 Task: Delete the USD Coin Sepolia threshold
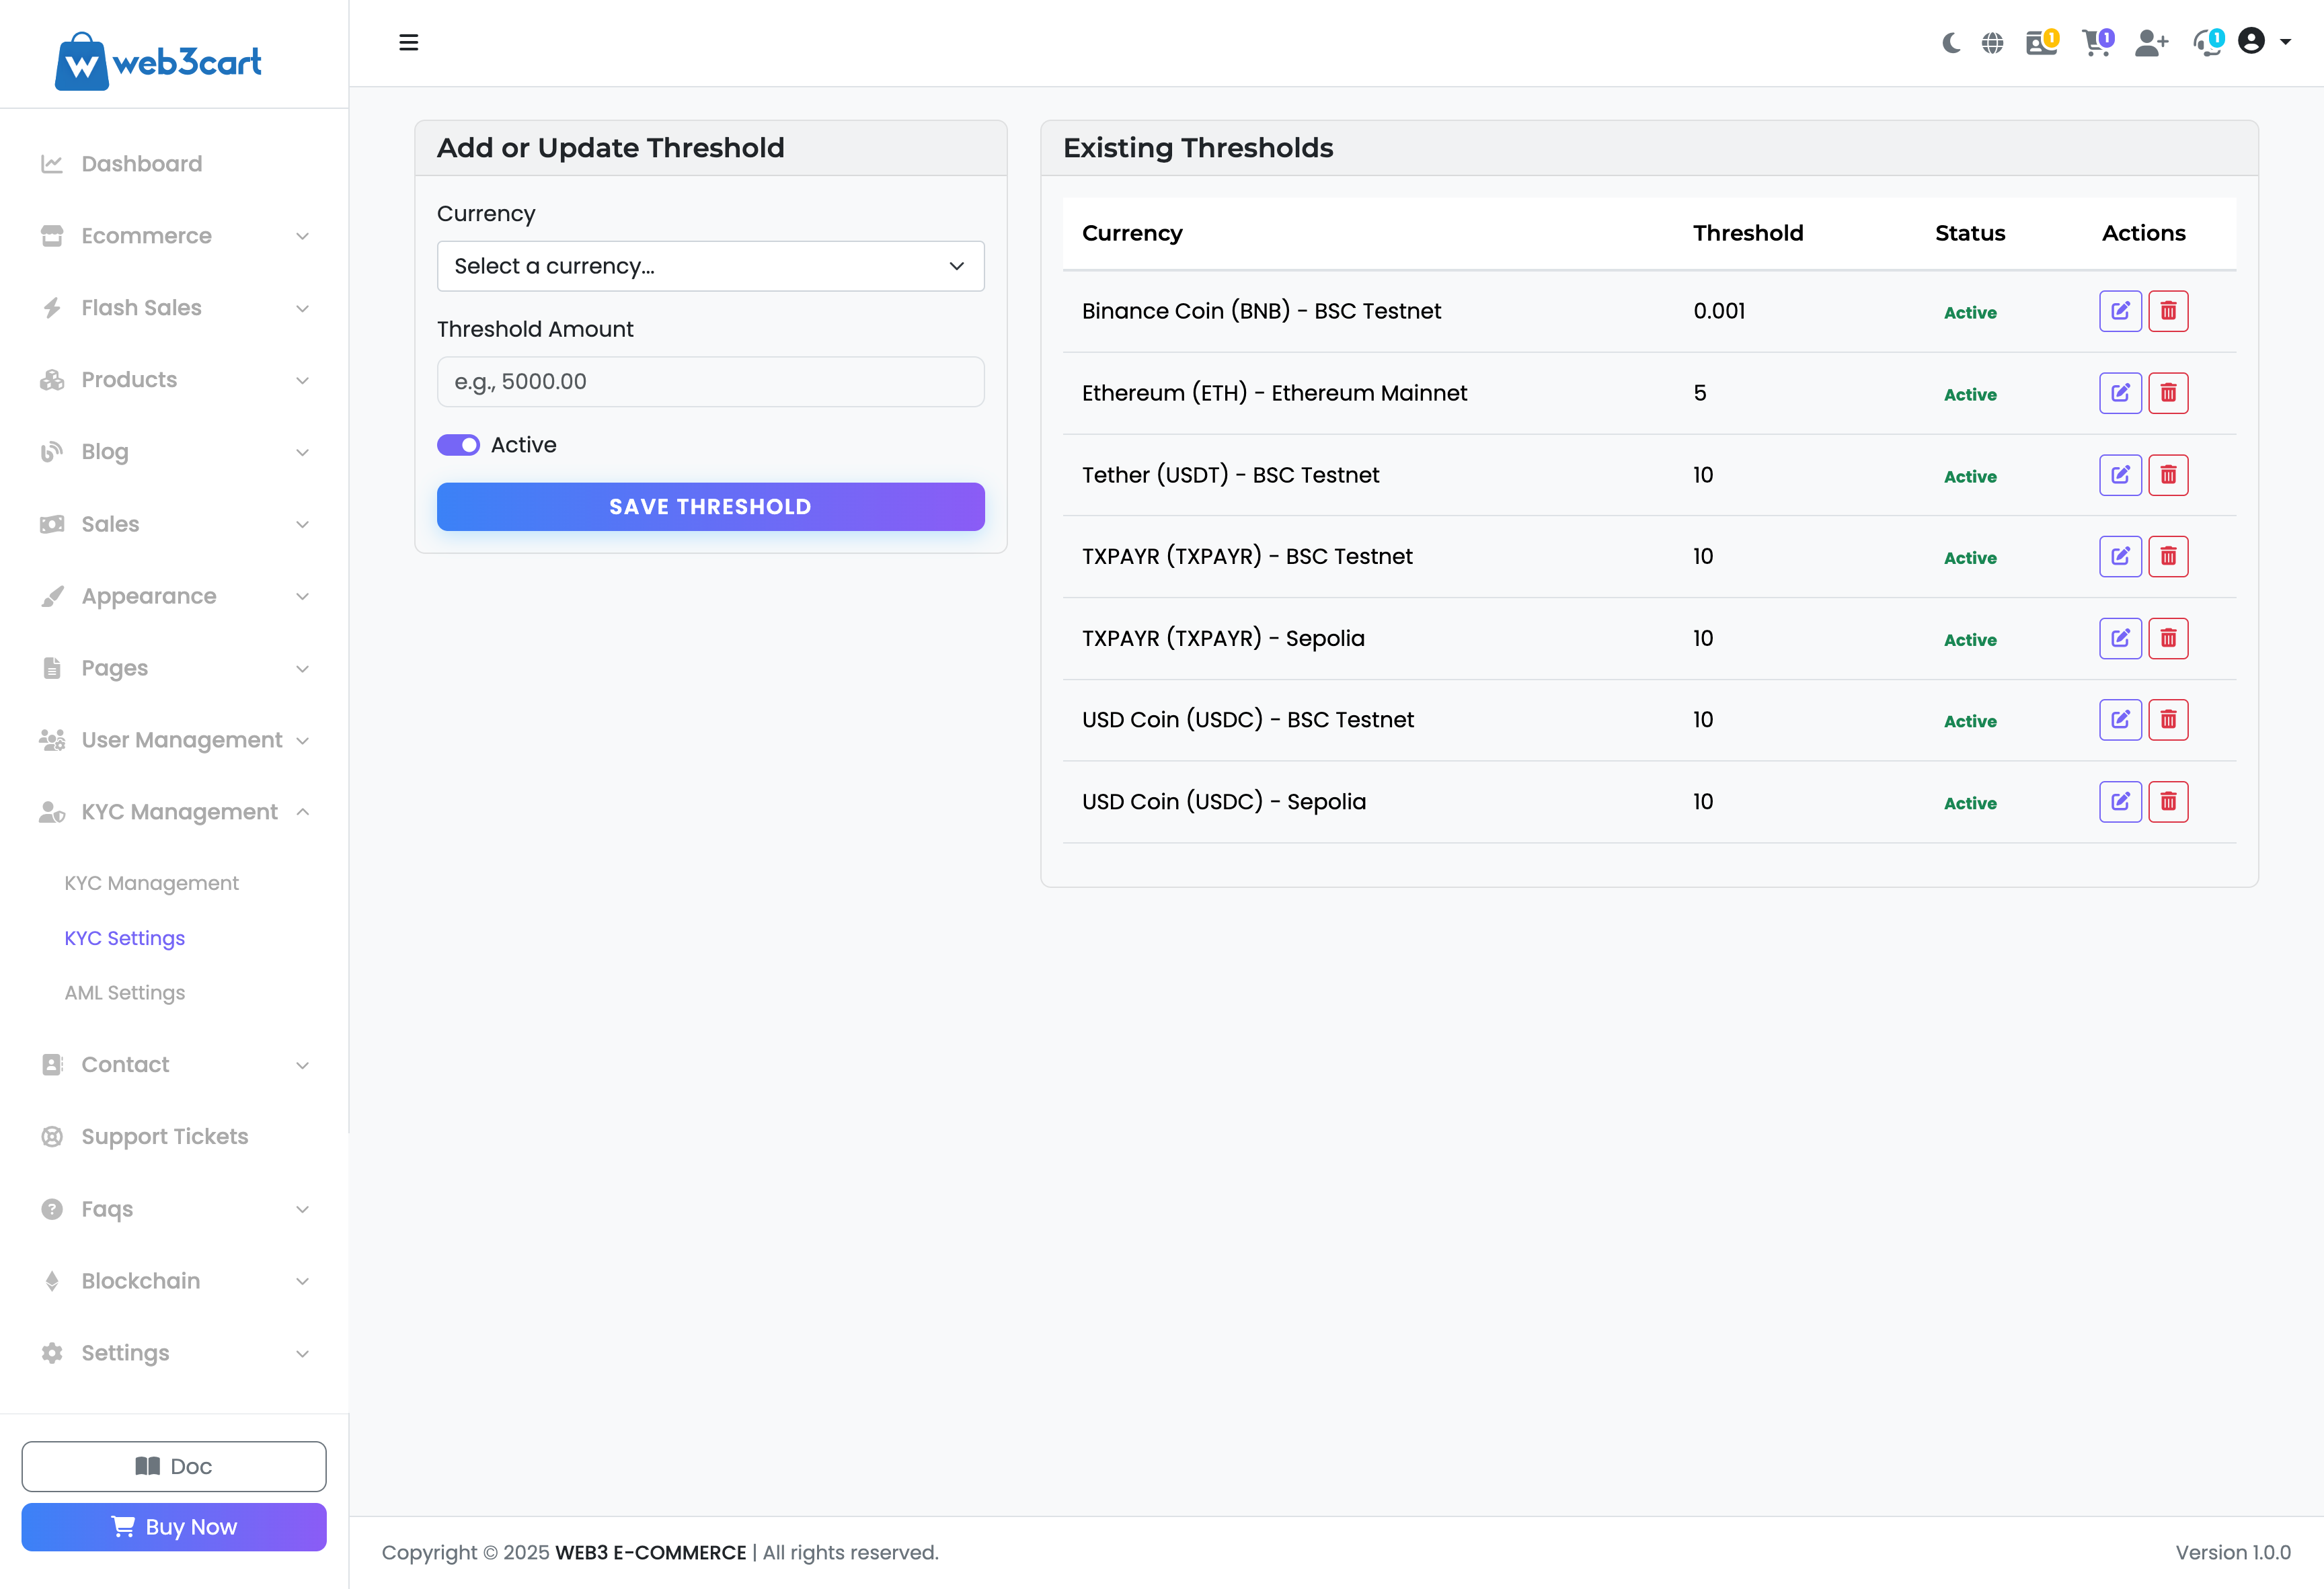point(2168,801)
